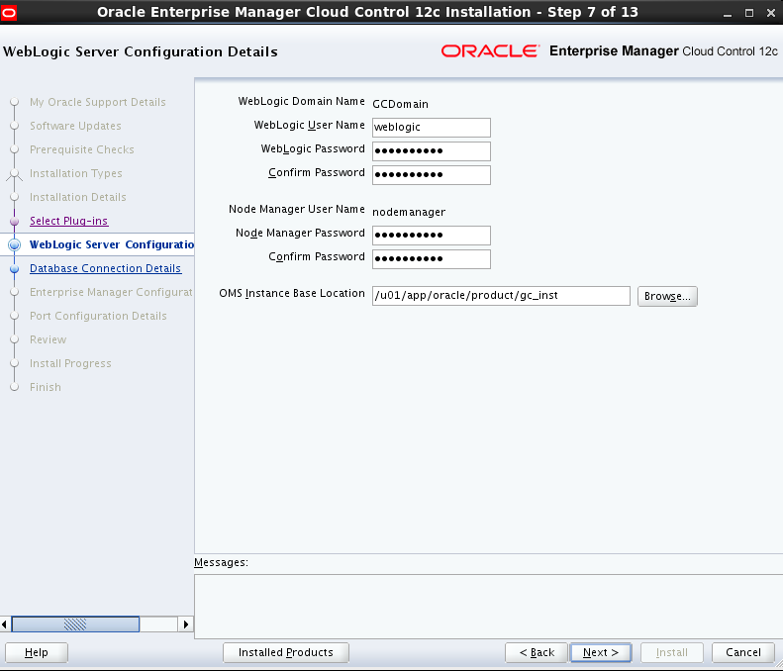This screenshot has width=783, height=671.
Task: Click the nodemanager user name text
Action: coord(409,212)
